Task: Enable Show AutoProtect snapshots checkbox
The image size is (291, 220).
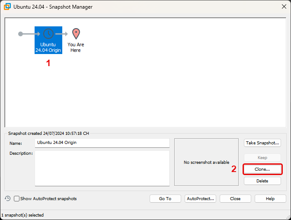Action: click(x=17, y=199)
